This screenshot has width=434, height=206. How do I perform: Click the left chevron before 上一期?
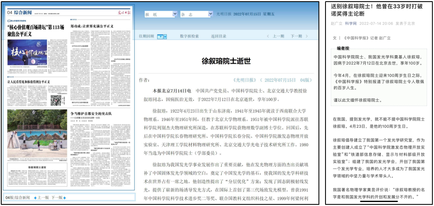[268, 36]
